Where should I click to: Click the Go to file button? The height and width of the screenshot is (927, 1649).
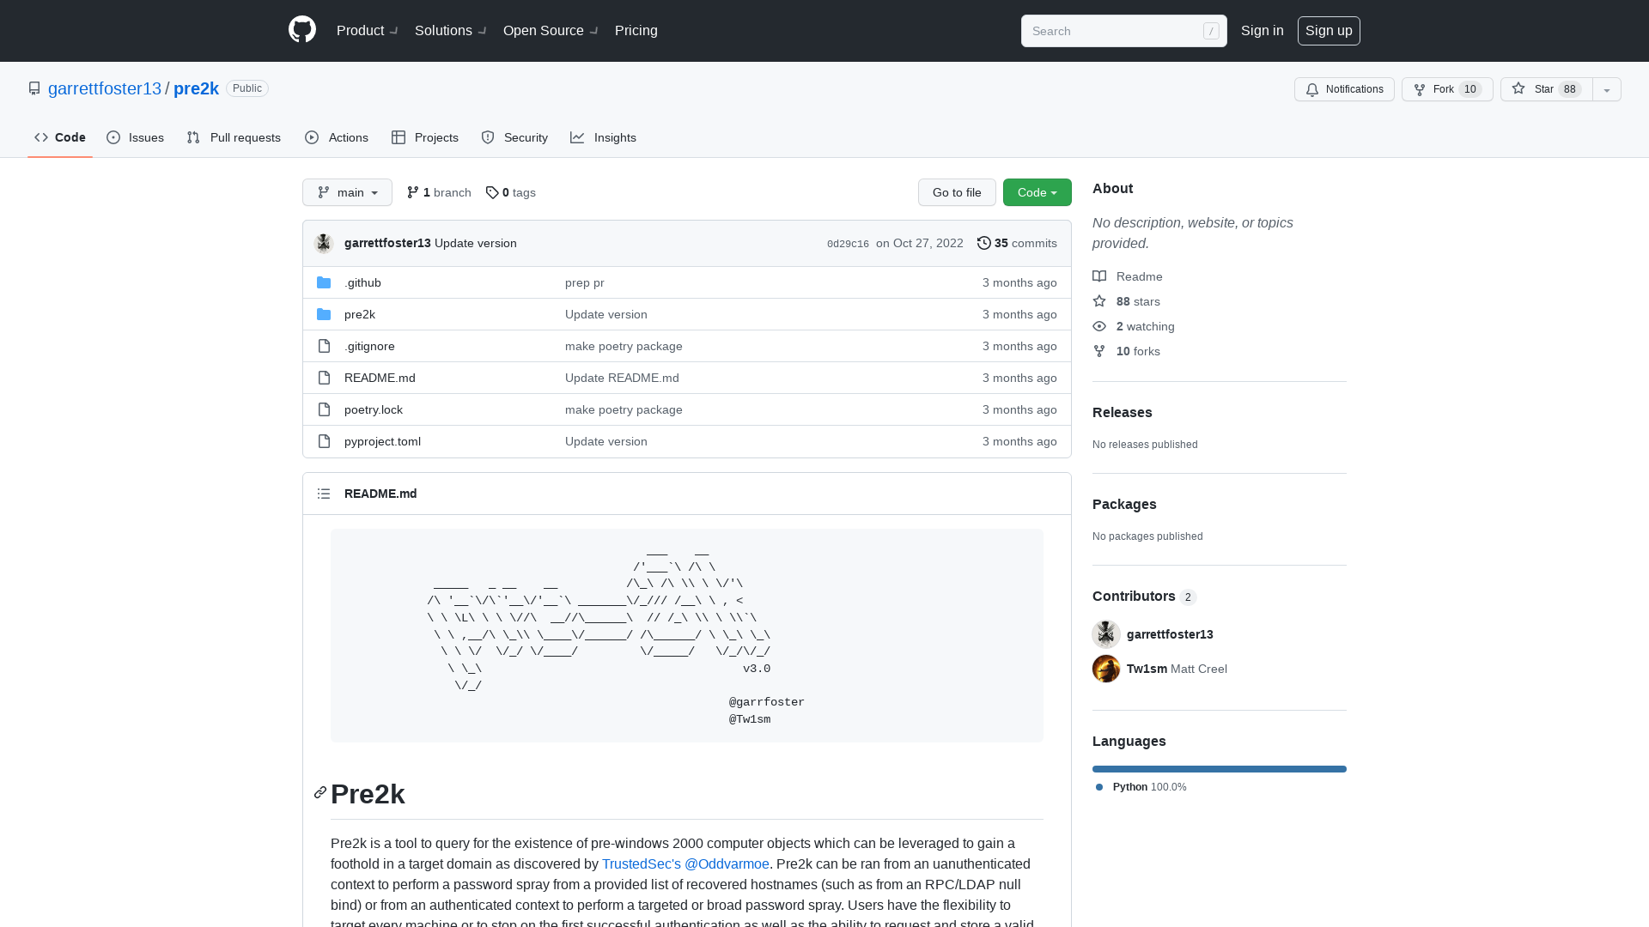click(x=957, y=192)
